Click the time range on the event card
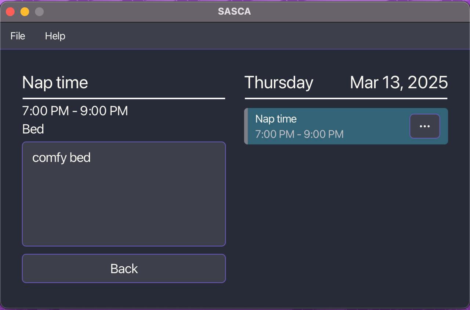470x310 pixels. tap(299, 134)
